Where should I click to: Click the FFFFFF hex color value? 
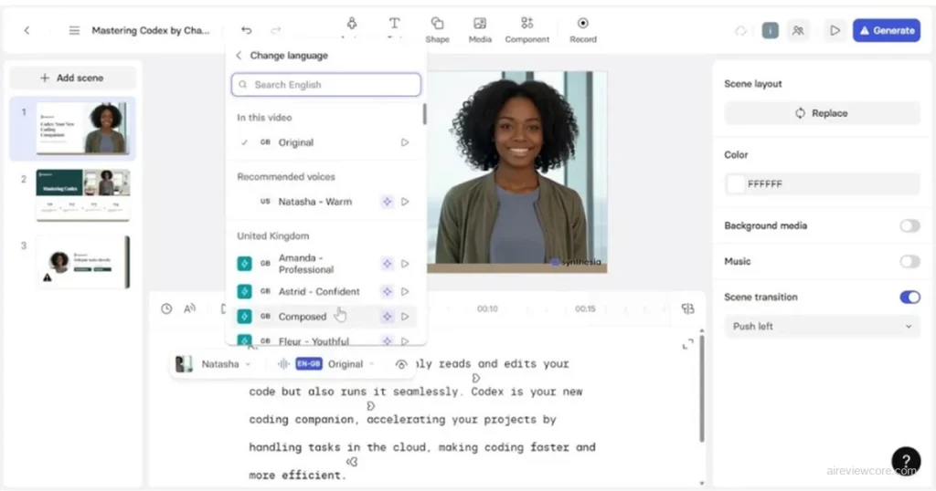click(x=765, y=184)
